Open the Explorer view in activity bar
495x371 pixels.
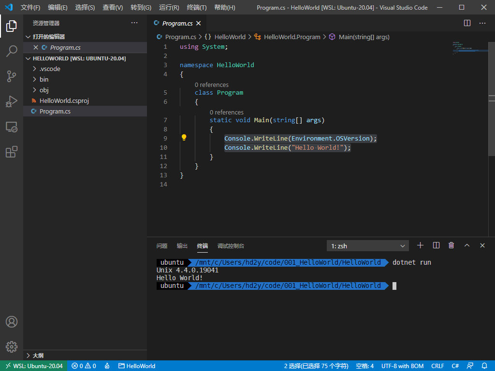click(x=12, y=26)
